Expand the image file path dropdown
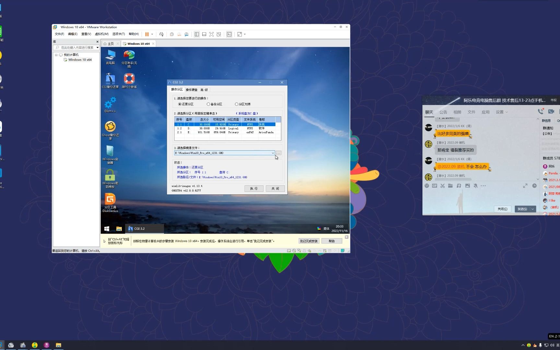Image resolution: width=560 pixels, height=350 pixels. click(x=273, y=153)
